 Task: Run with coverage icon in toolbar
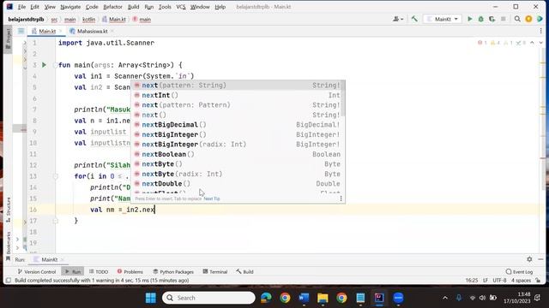[492, 19]
